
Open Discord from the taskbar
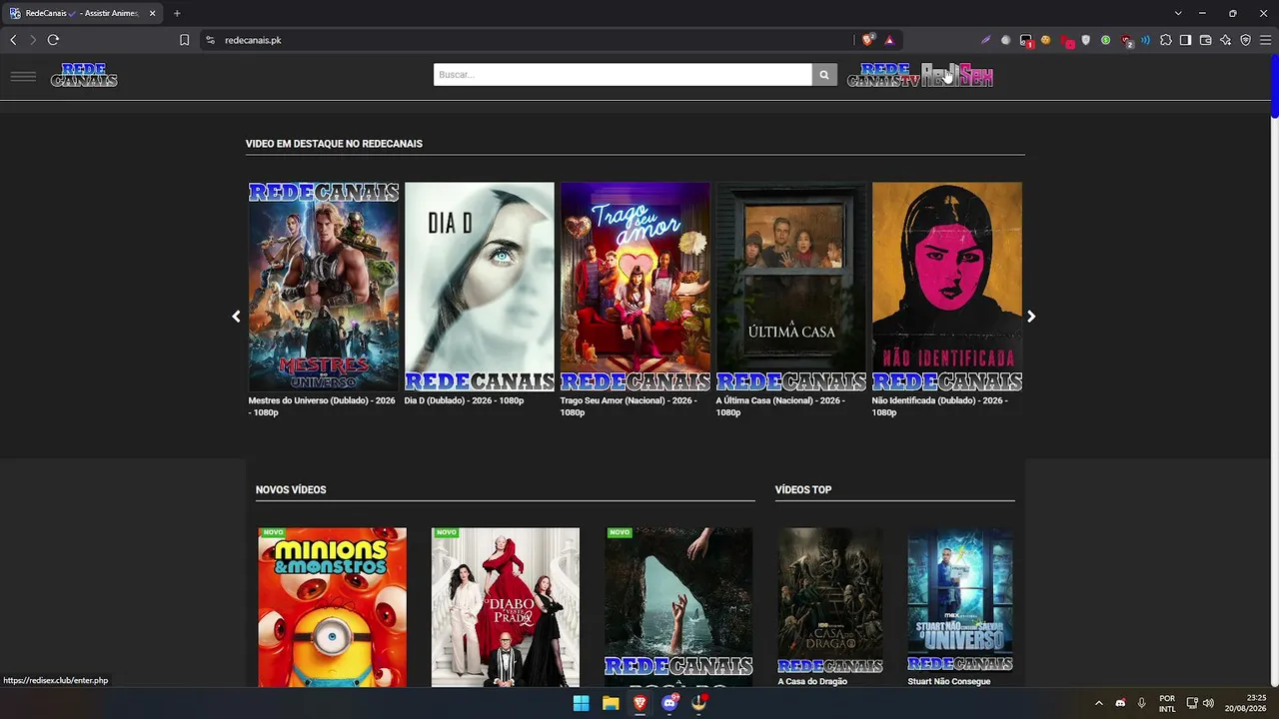(669, 703)
